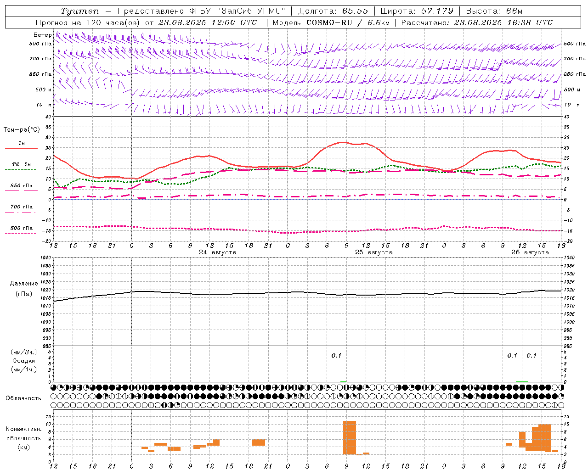Select the 'Широта: 57.179' header field
Viewport: 588px width, 470px height.
point(417,11)
